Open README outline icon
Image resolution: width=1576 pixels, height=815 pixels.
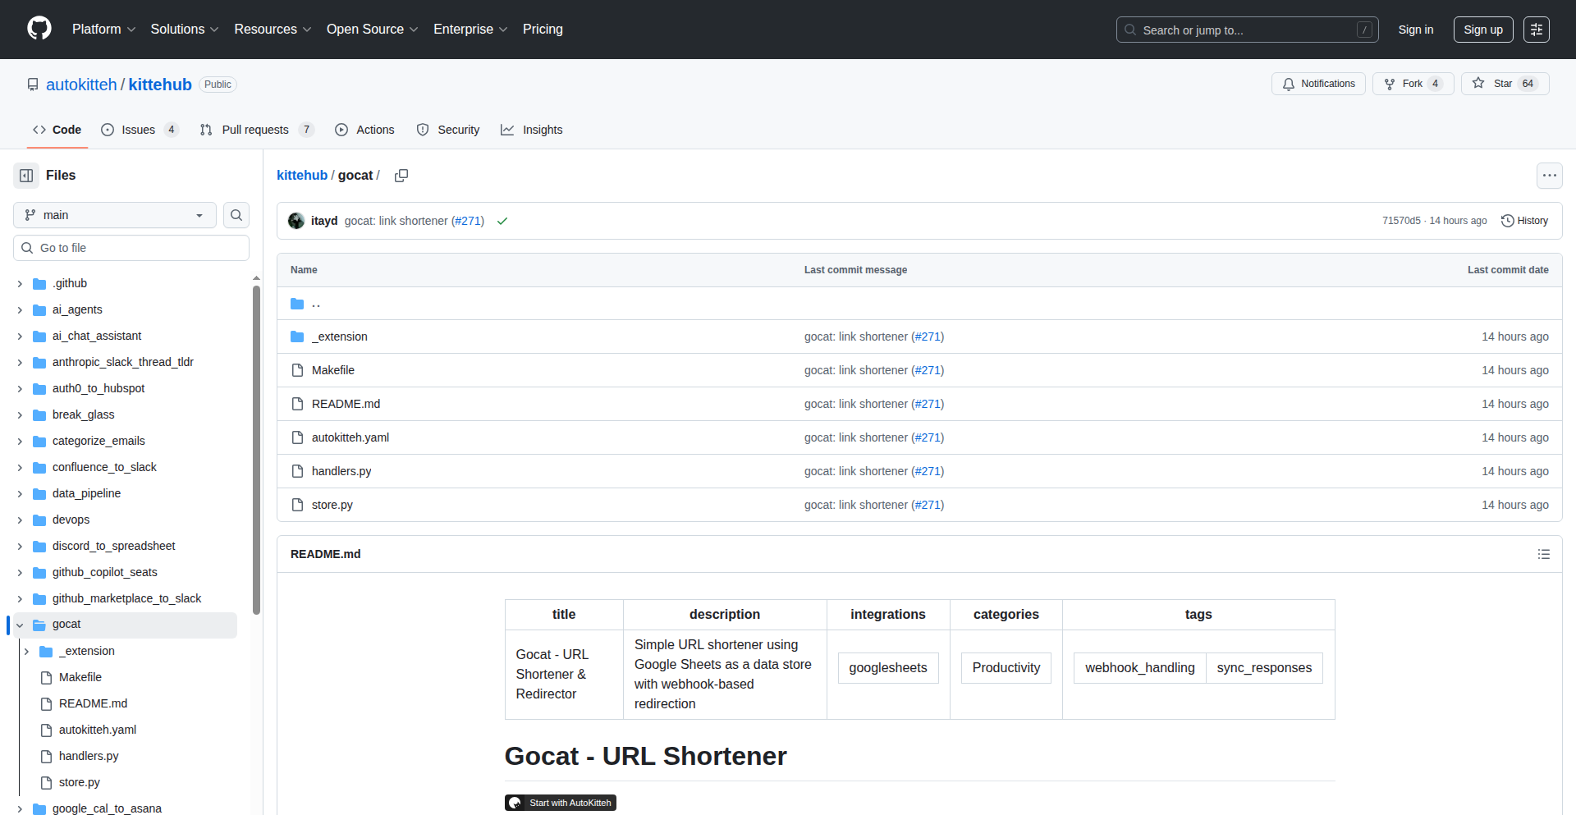[x=1543, y=554]
